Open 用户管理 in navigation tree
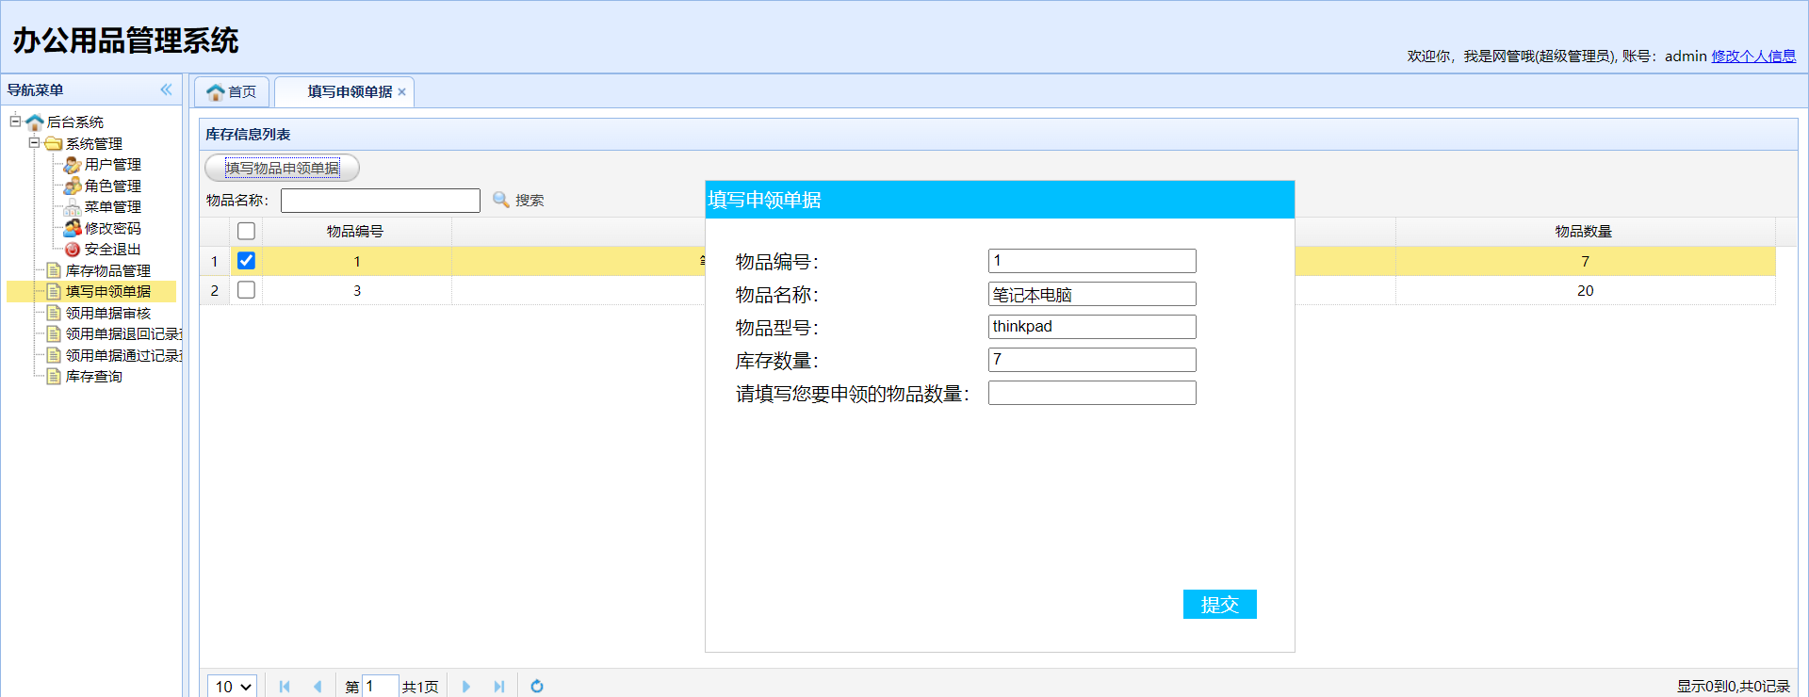The height and width of the screenshot is (697, 1809). coord(113,165)
